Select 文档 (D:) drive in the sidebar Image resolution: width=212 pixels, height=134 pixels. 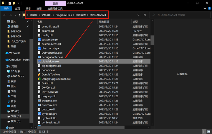click(14, 116)
